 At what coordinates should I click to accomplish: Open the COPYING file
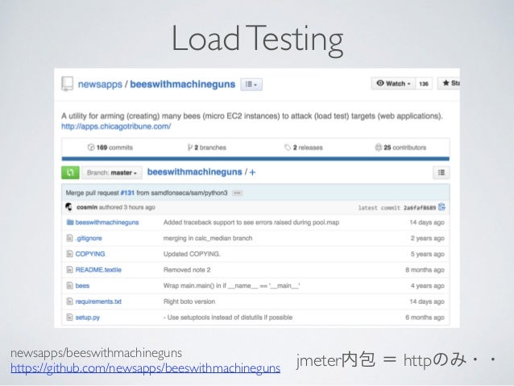[90, 254]
